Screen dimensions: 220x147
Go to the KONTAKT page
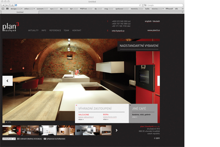pyautogui.click(x=77, y=30)
